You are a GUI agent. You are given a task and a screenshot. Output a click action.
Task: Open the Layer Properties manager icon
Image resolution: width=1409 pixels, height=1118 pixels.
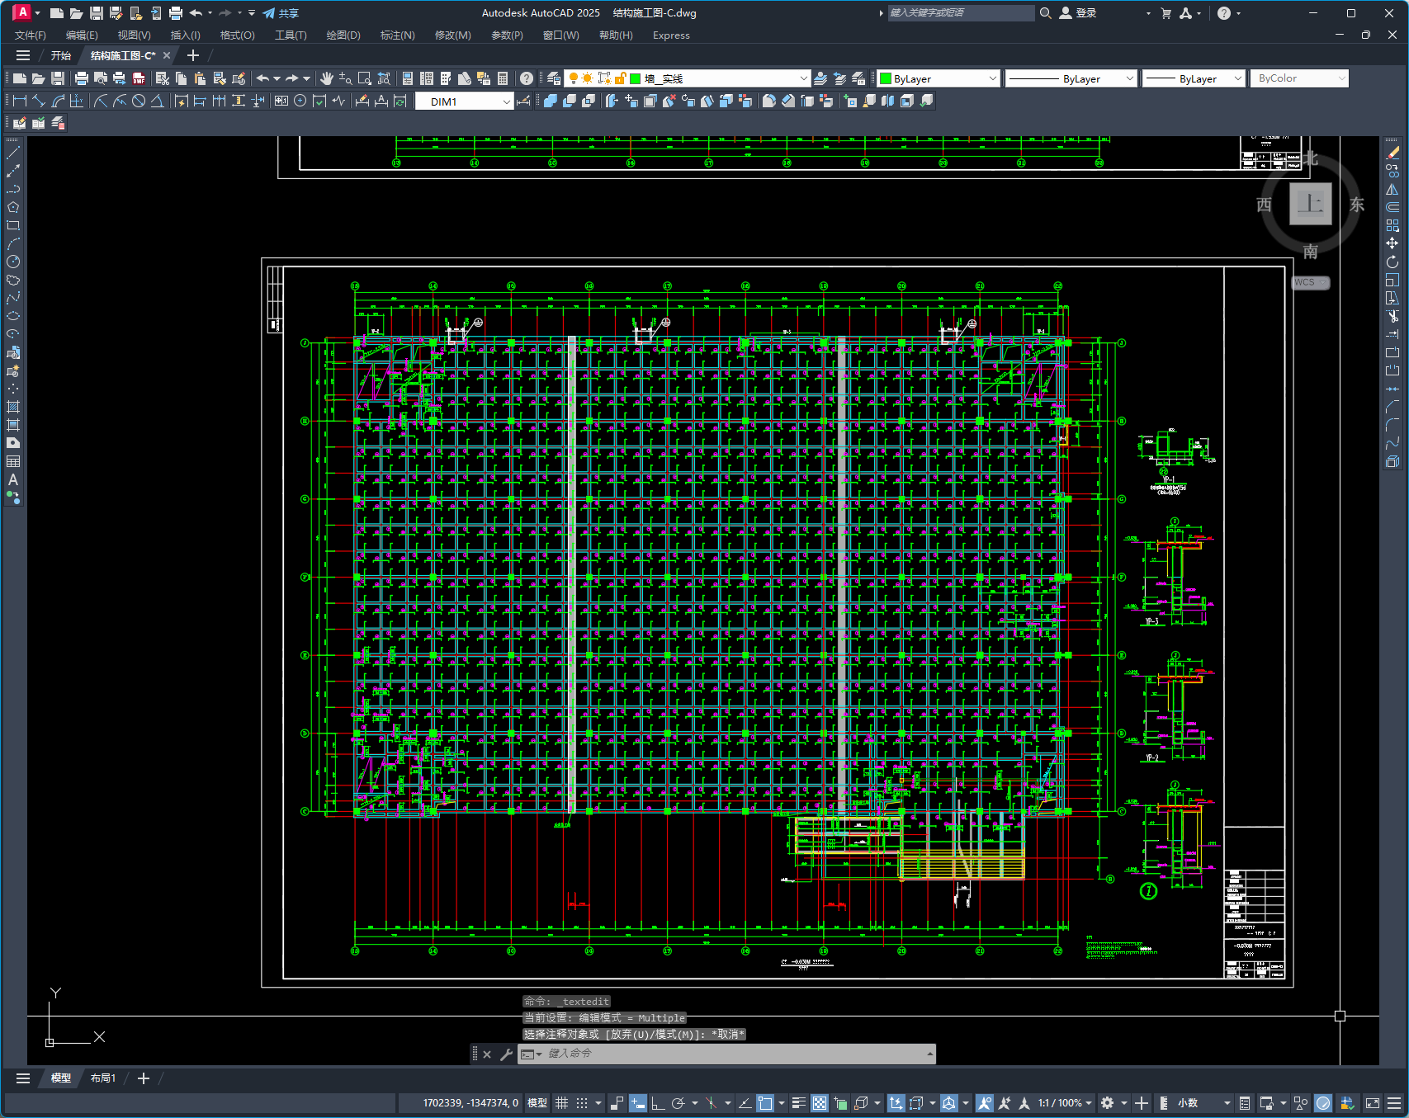[554, 78]
